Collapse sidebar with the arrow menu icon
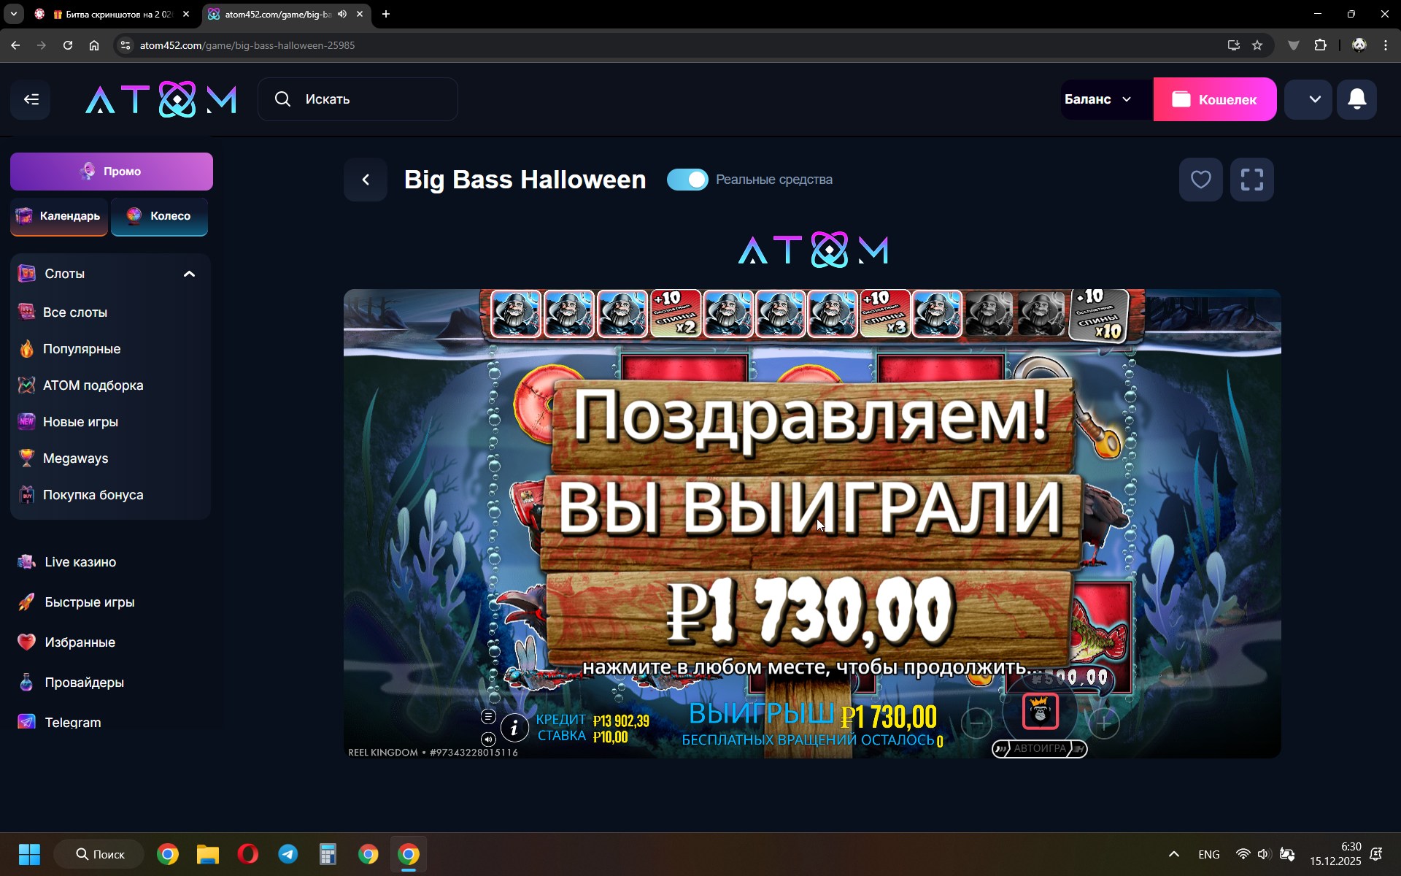The height and width of the screenshot is (876, 1401). pyautogui.click(x=31, y=99)
